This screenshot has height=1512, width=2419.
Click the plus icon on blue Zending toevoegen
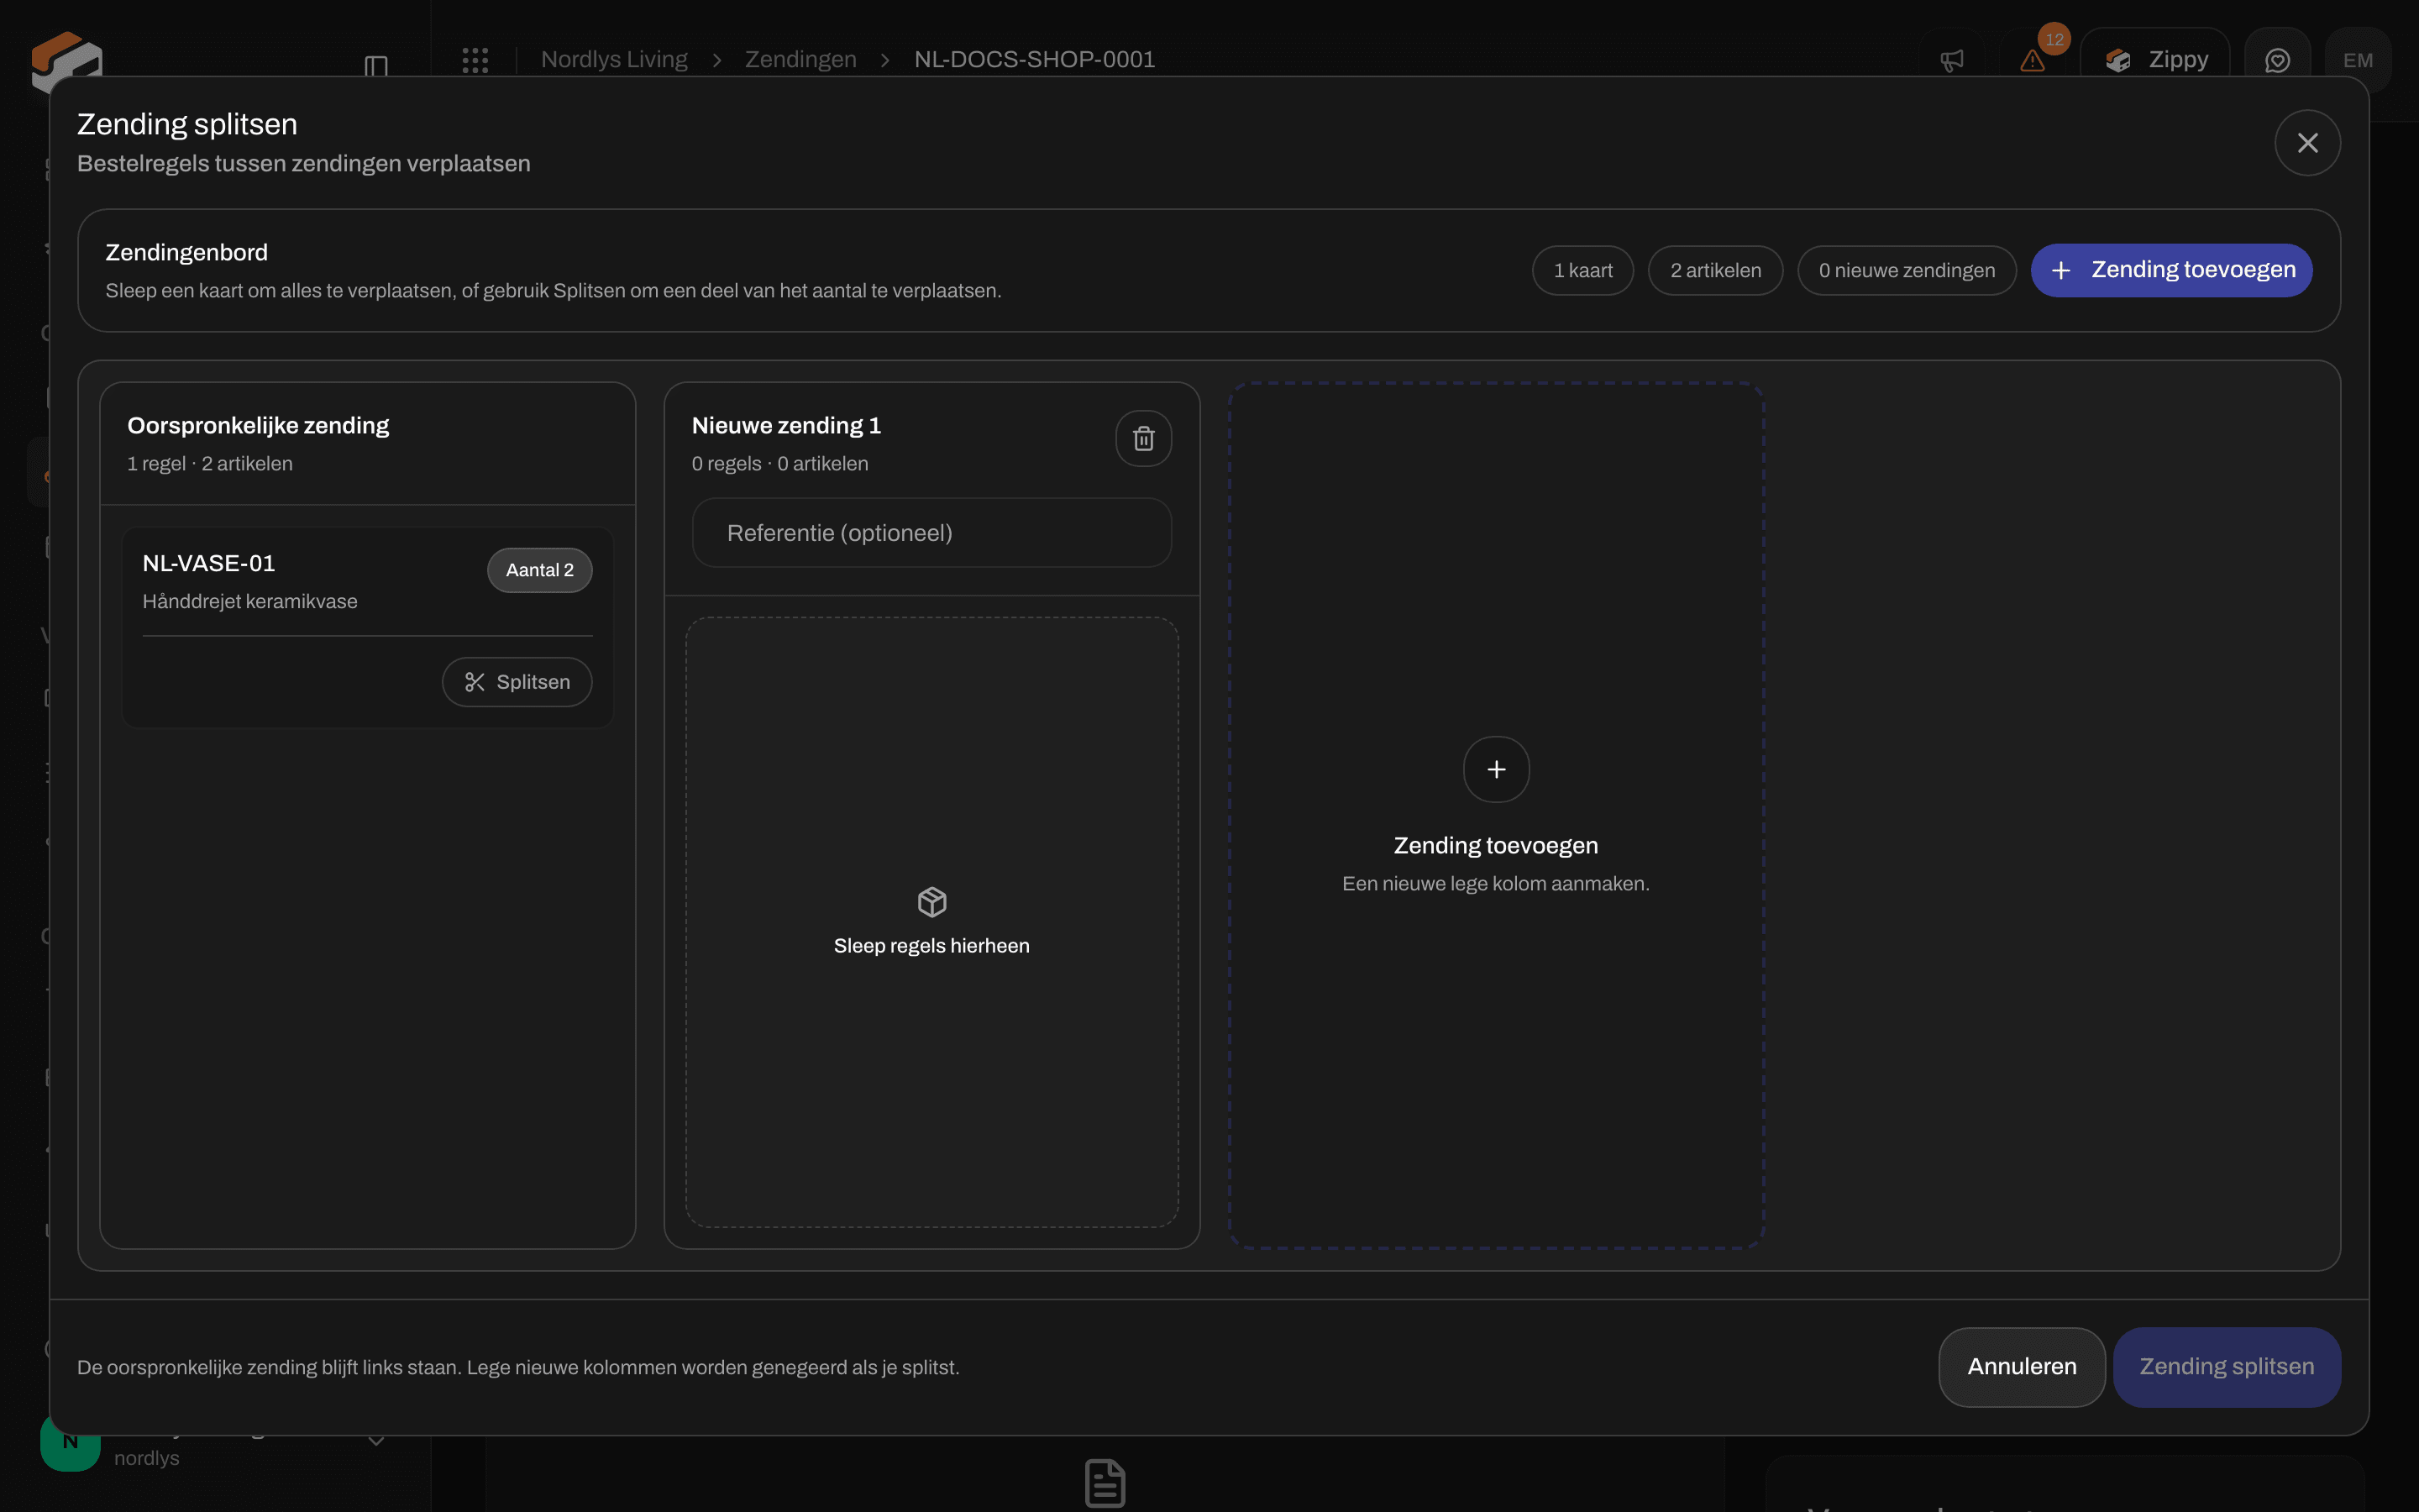(2061, 271)
